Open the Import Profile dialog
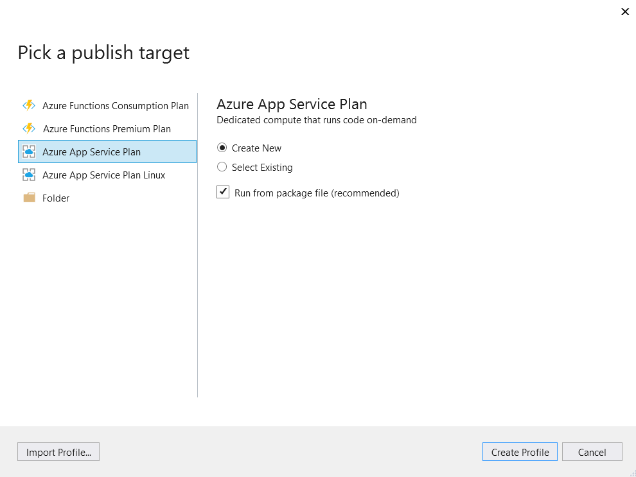636x477 pixels. (58, 452)
